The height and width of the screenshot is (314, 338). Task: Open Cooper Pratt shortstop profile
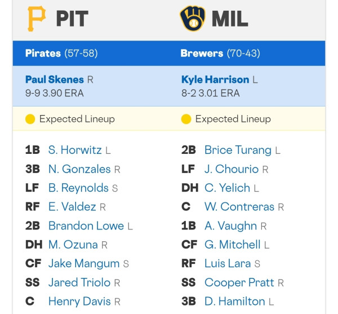pos(239,283)
